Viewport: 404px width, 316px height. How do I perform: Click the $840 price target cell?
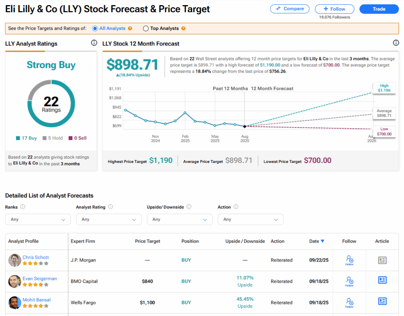[x=148, y=282]
